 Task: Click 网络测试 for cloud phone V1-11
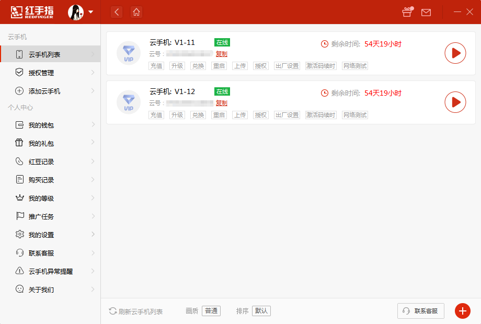pos(355,66)
